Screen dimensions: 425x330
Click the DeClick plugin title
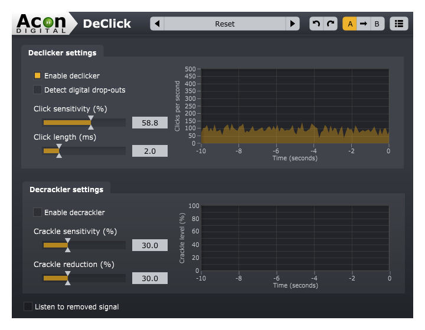(107, 24)
